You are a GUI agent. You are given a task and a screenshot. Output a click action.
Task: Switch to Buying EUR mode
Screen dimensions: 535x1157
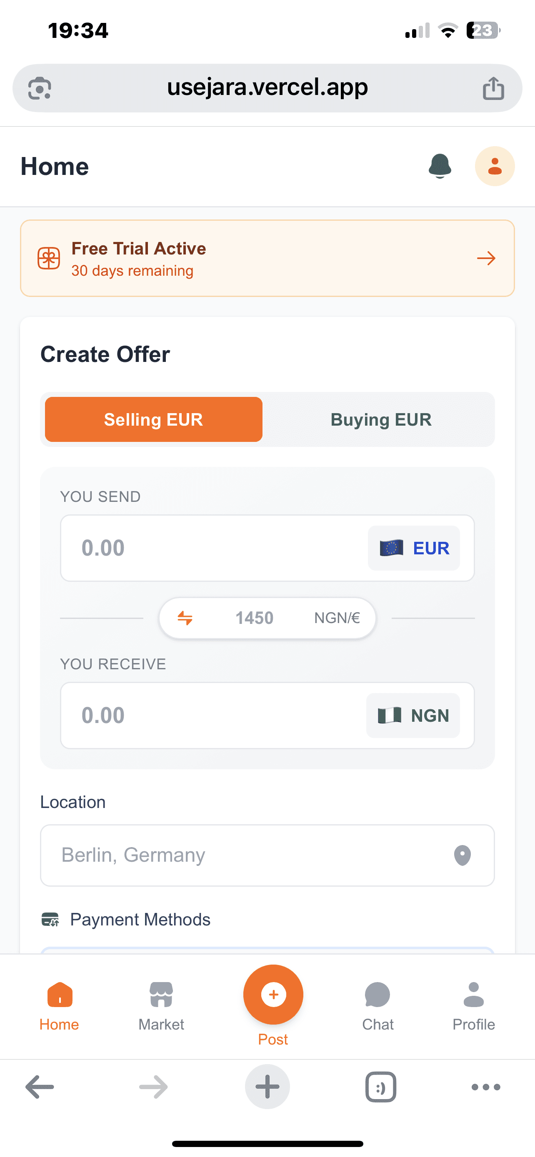click(380, 419)
